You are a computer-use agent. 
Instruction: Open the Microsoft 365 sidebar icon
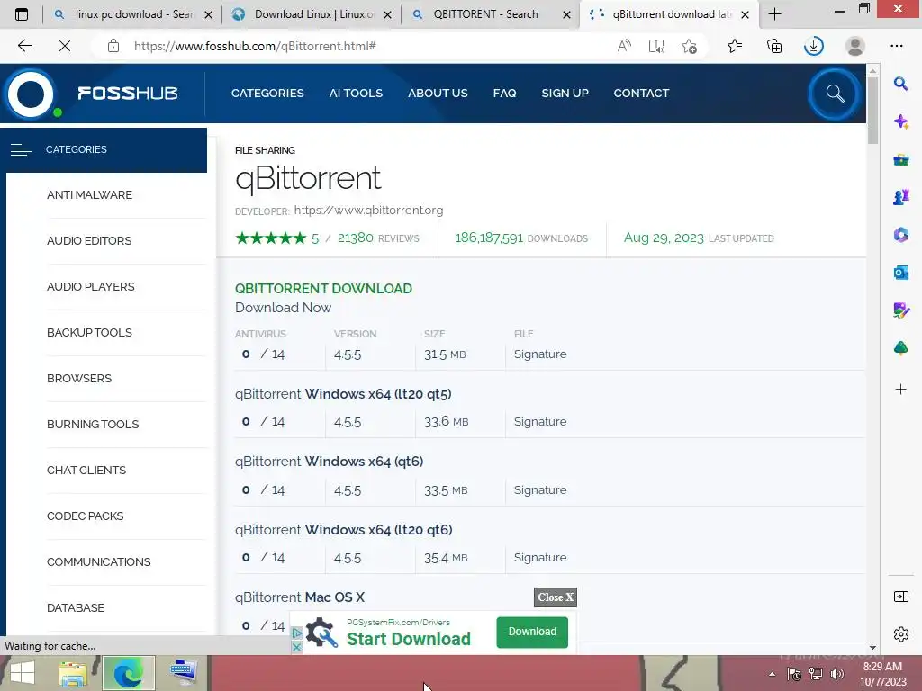click(900, 235)
